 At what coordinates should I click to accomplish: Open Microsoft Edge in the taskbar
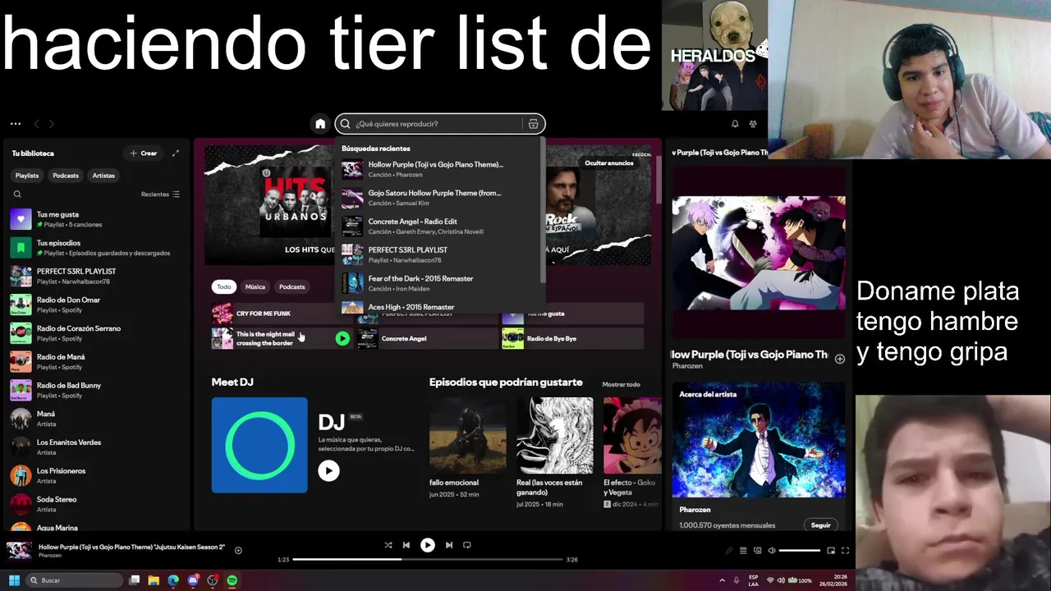pos(173,580)
